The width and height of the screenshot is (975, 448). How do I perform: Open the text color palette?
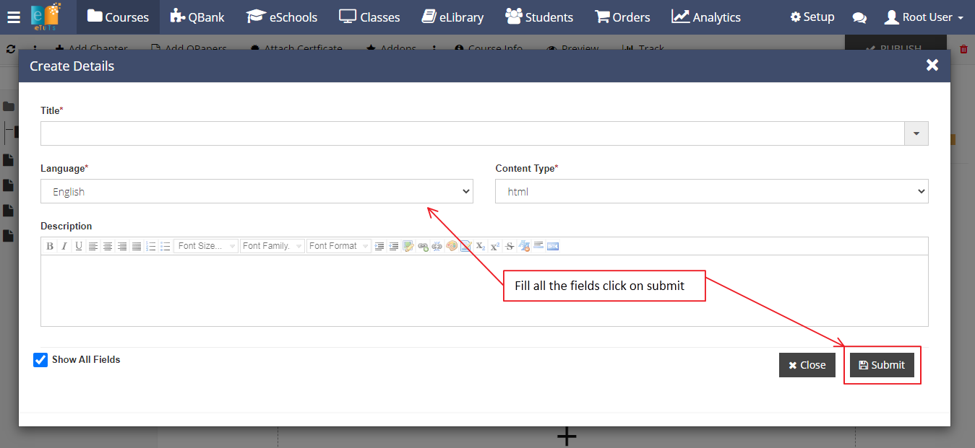click(451, 246)
